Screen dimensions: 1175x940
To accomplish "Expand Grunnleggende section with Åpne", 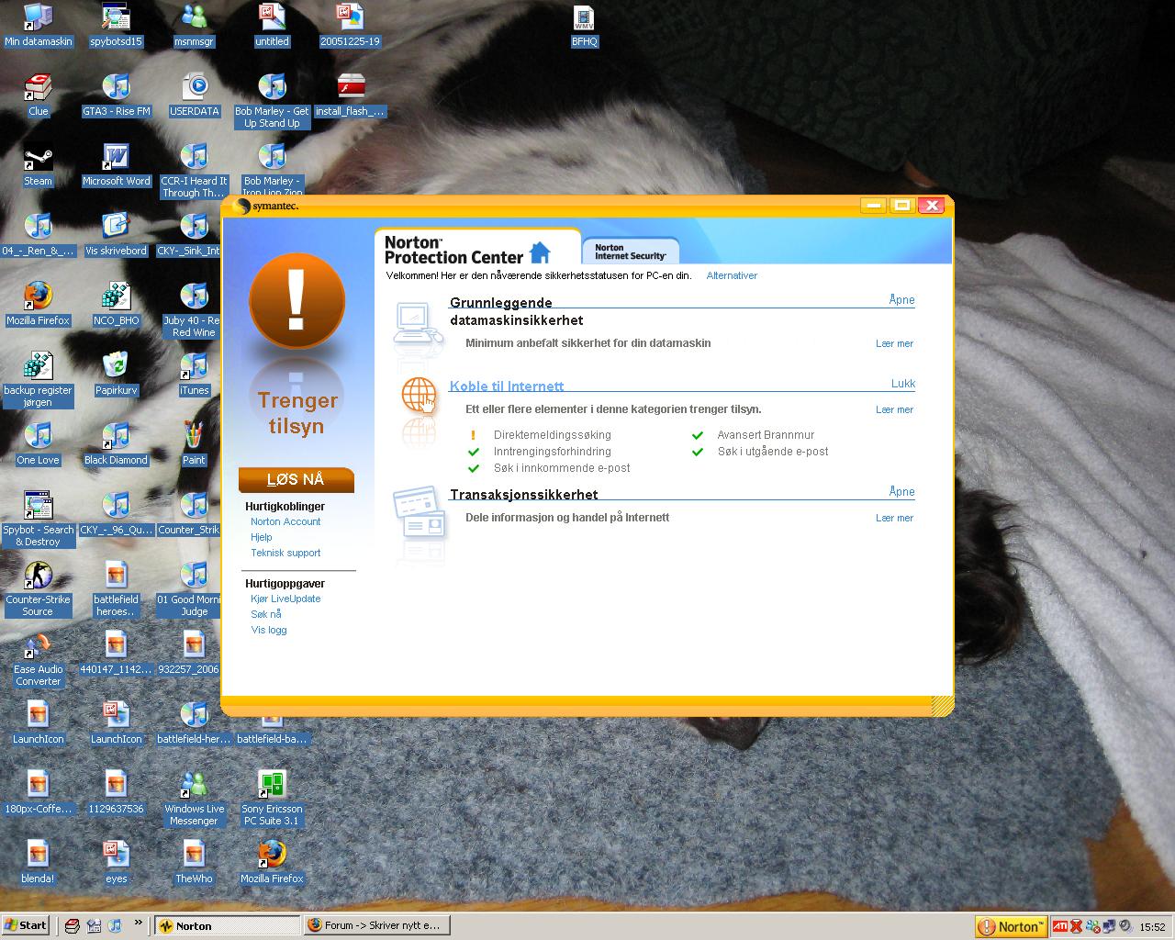I will pos(901,299).
